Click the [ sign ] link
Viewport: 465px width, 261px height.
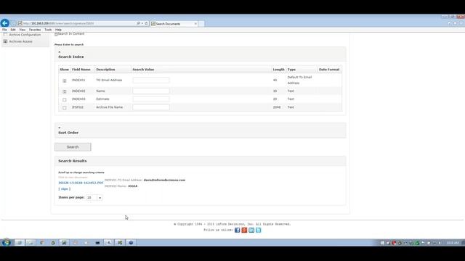pos(65,188)
